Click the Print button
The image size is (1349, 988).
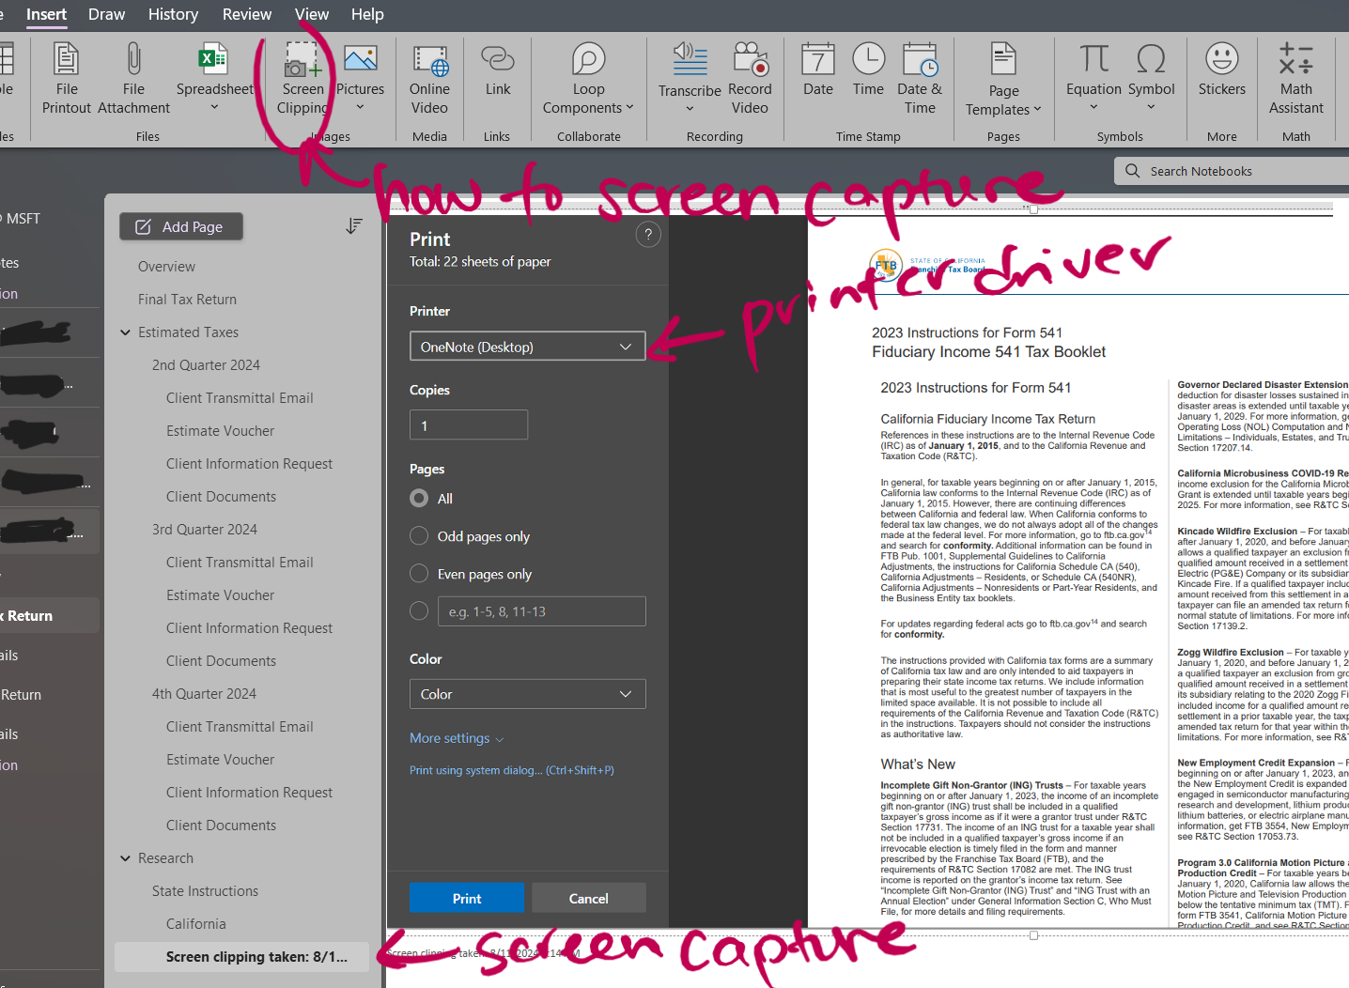466,898
